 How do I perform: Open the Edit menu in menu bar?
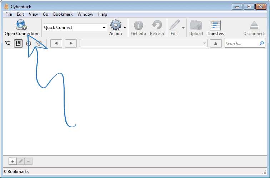coord(20,14)
